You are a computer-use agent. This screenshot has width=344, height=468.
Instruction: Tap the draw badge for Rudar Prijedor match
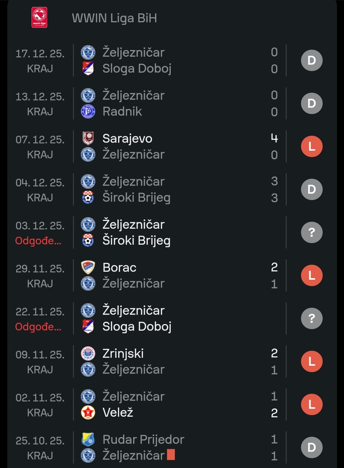(x=312, y=448)
